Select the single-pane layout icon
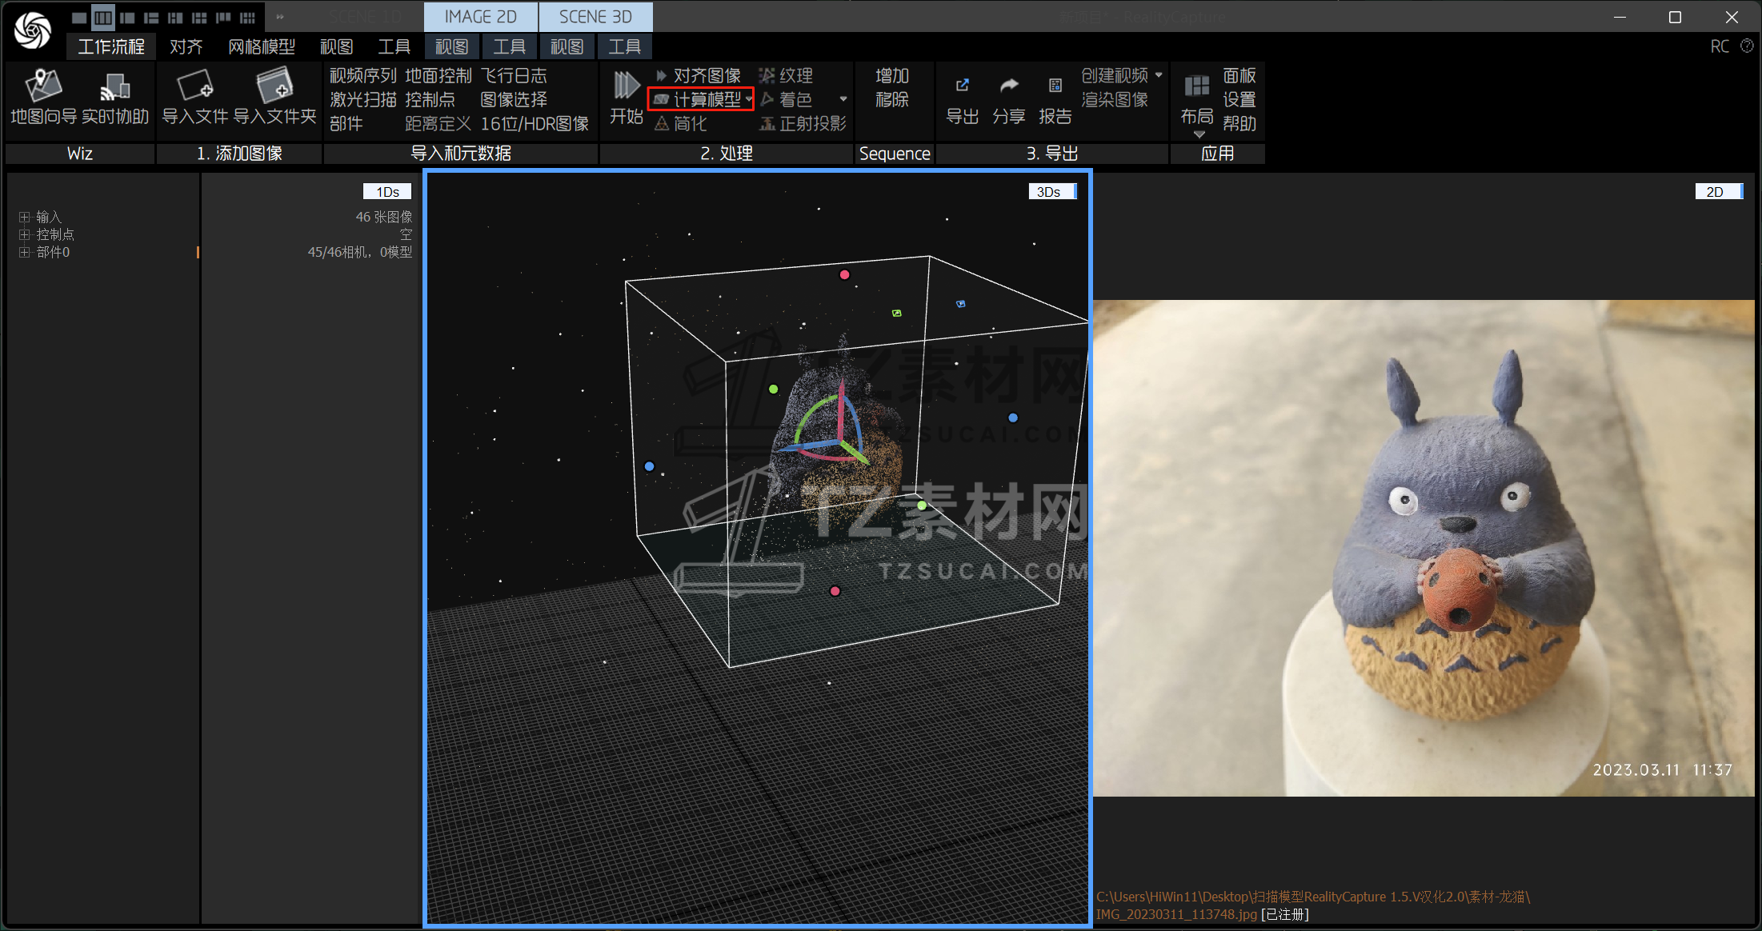Screen dimensions: 1762x931 point(79,17)
